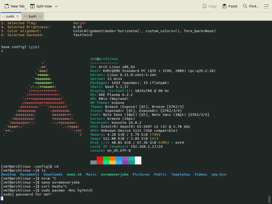This screenshot has height=204, width=272.
Task: Open a new tab with New Tab button
Action: (x=15, y=6)
